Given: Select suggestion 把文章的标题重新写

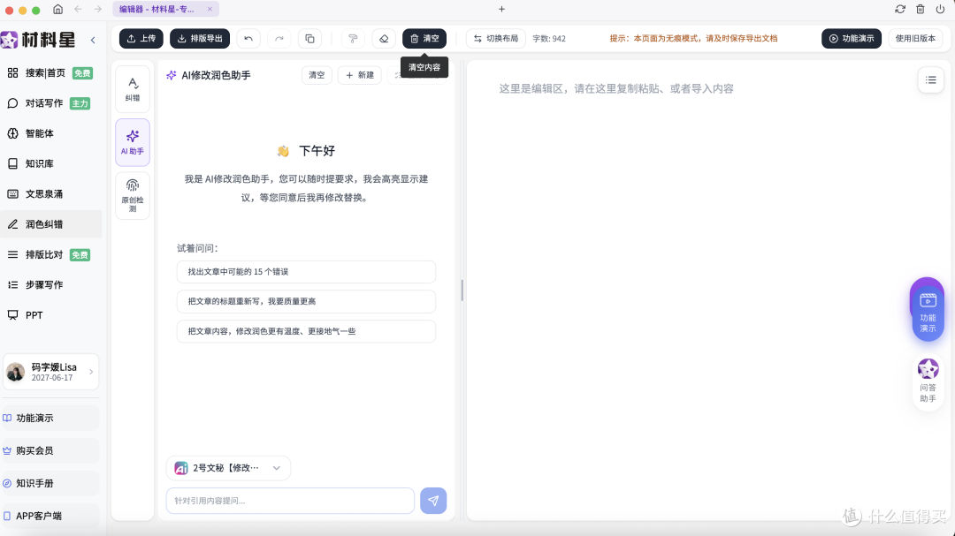Looking at the screenshot, I should point(306,301).
